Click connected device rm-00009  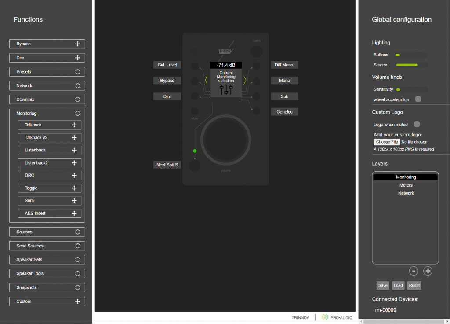point(385,310)
